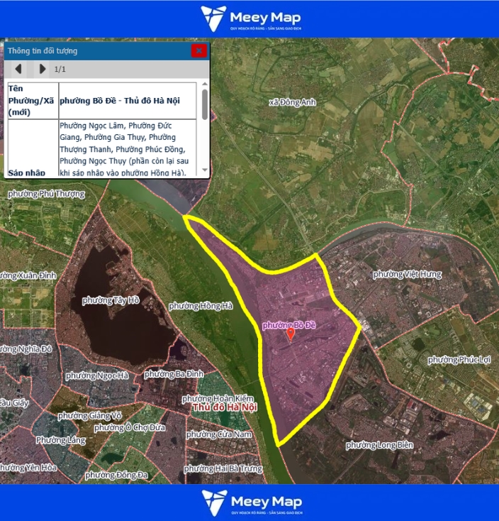The width and height of the screenshot is (499, 521).
Task: Click the next record arrow in info panel
Action: 43,69
